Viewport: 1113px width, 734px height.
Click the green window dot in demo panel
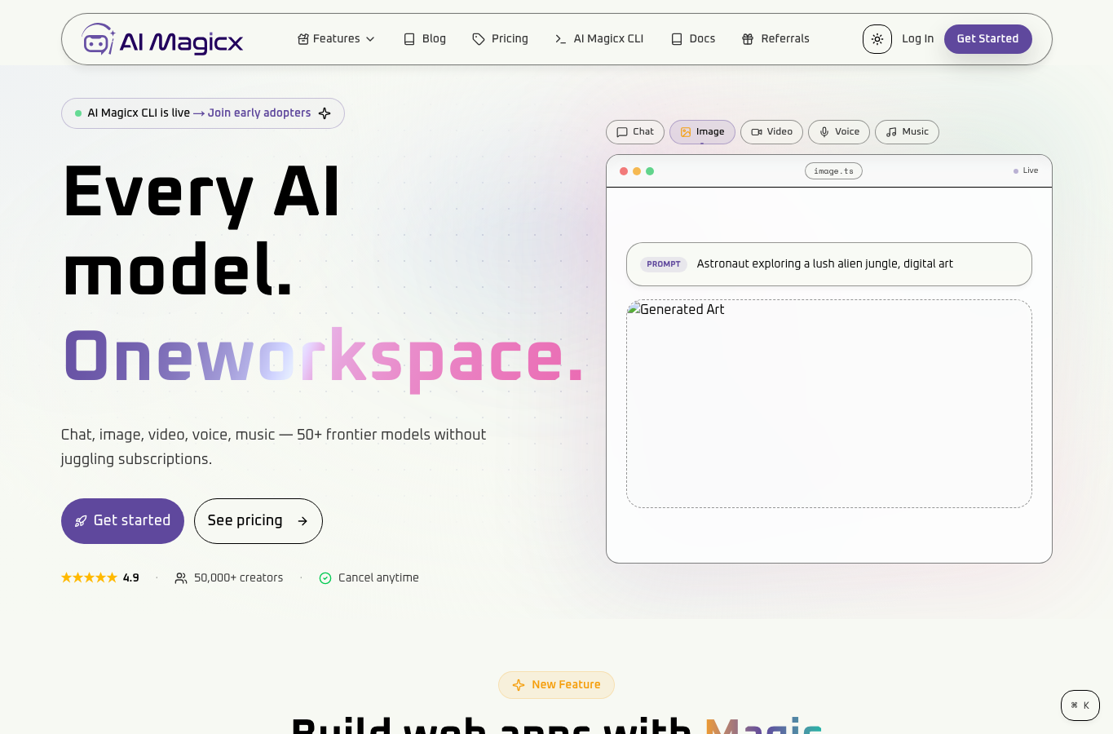(x=650, y=171)
